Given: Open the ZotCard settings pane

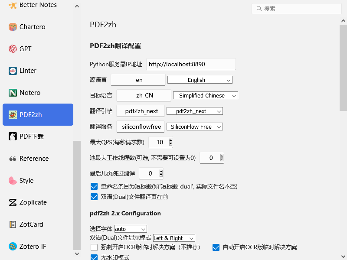Looking at the screenshot, I should [38, 224].
